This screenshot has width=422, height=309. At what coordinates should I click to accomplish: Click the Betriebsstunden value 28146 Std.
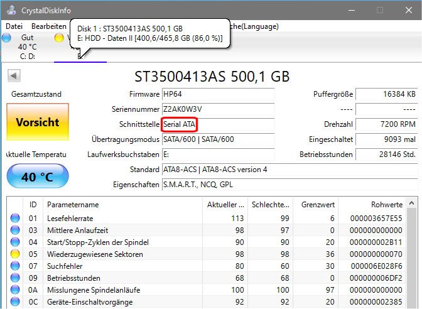pos(387,154)
